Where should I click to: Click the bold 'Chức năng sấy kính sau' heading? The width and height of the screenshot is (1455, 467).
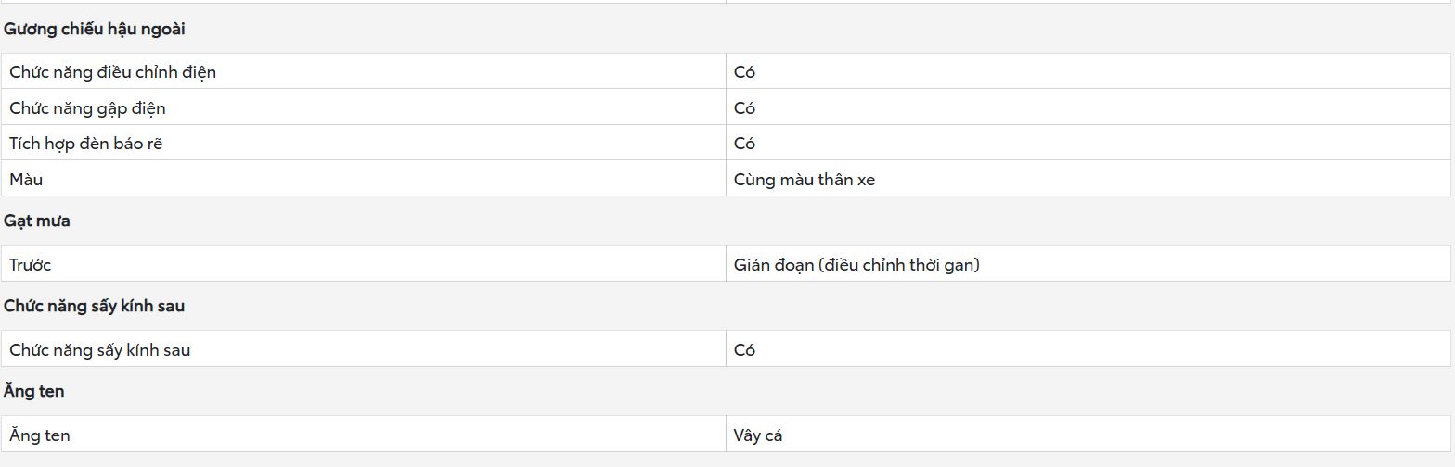pos(94,306)
